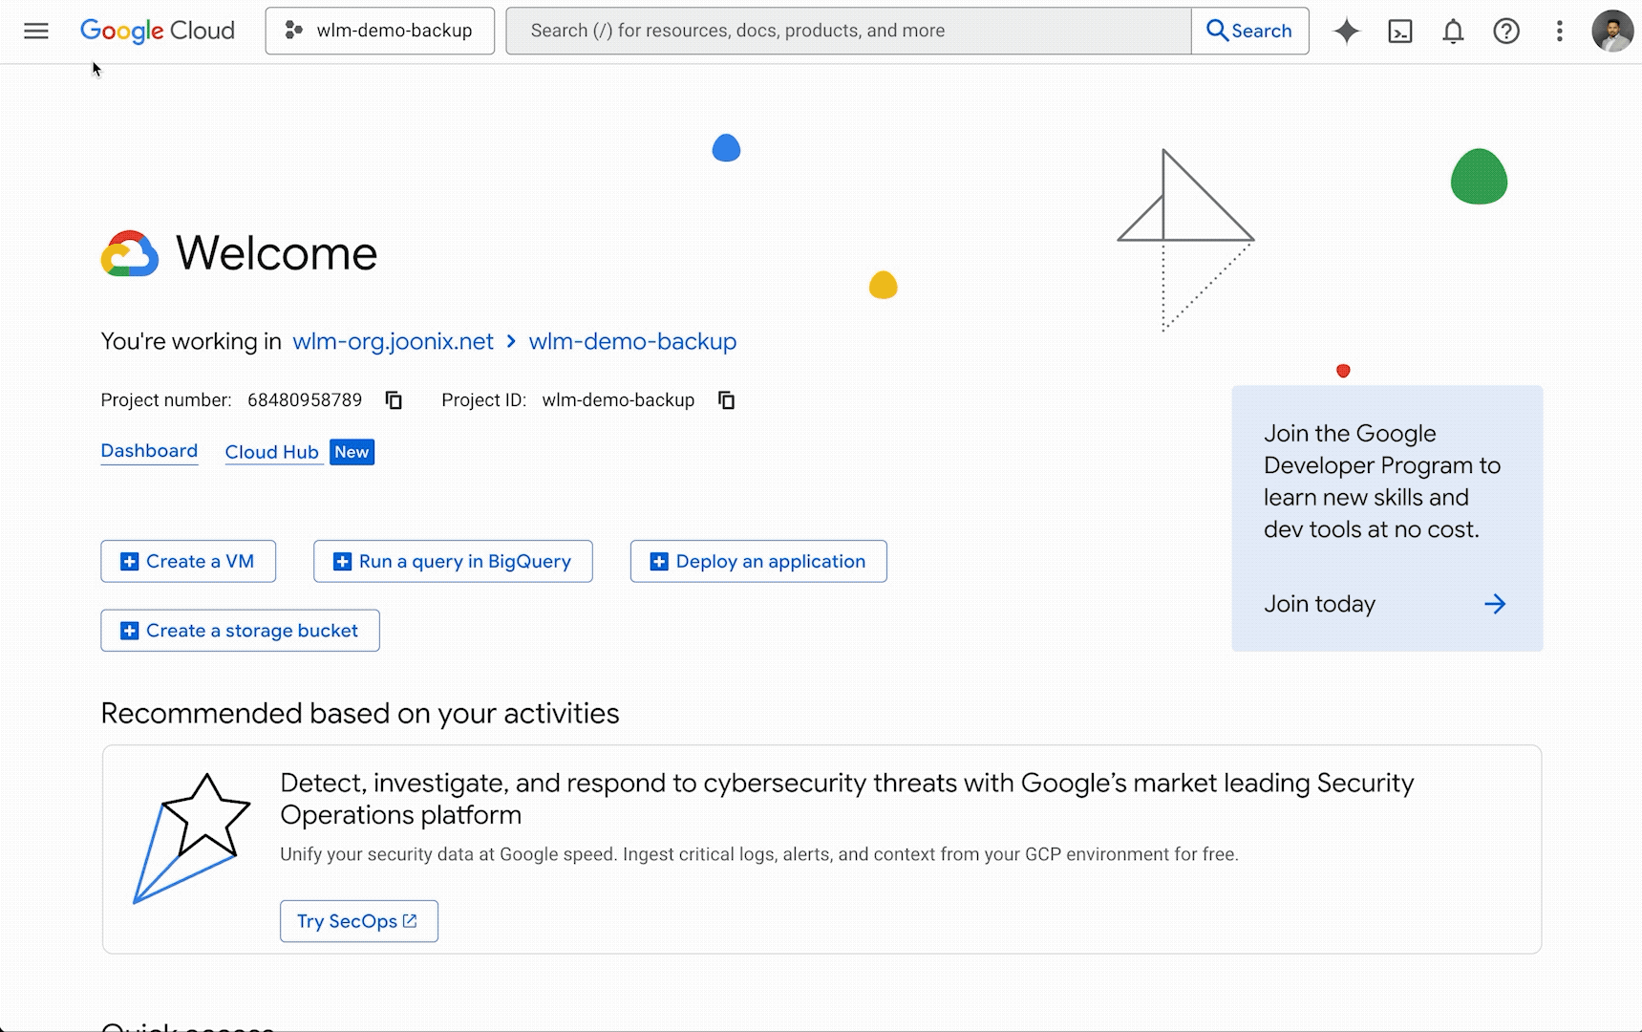Viewport: 1642px width, 1032px height.
Task: Click the Google Cloud logo
Action: [x=157, y=30]
